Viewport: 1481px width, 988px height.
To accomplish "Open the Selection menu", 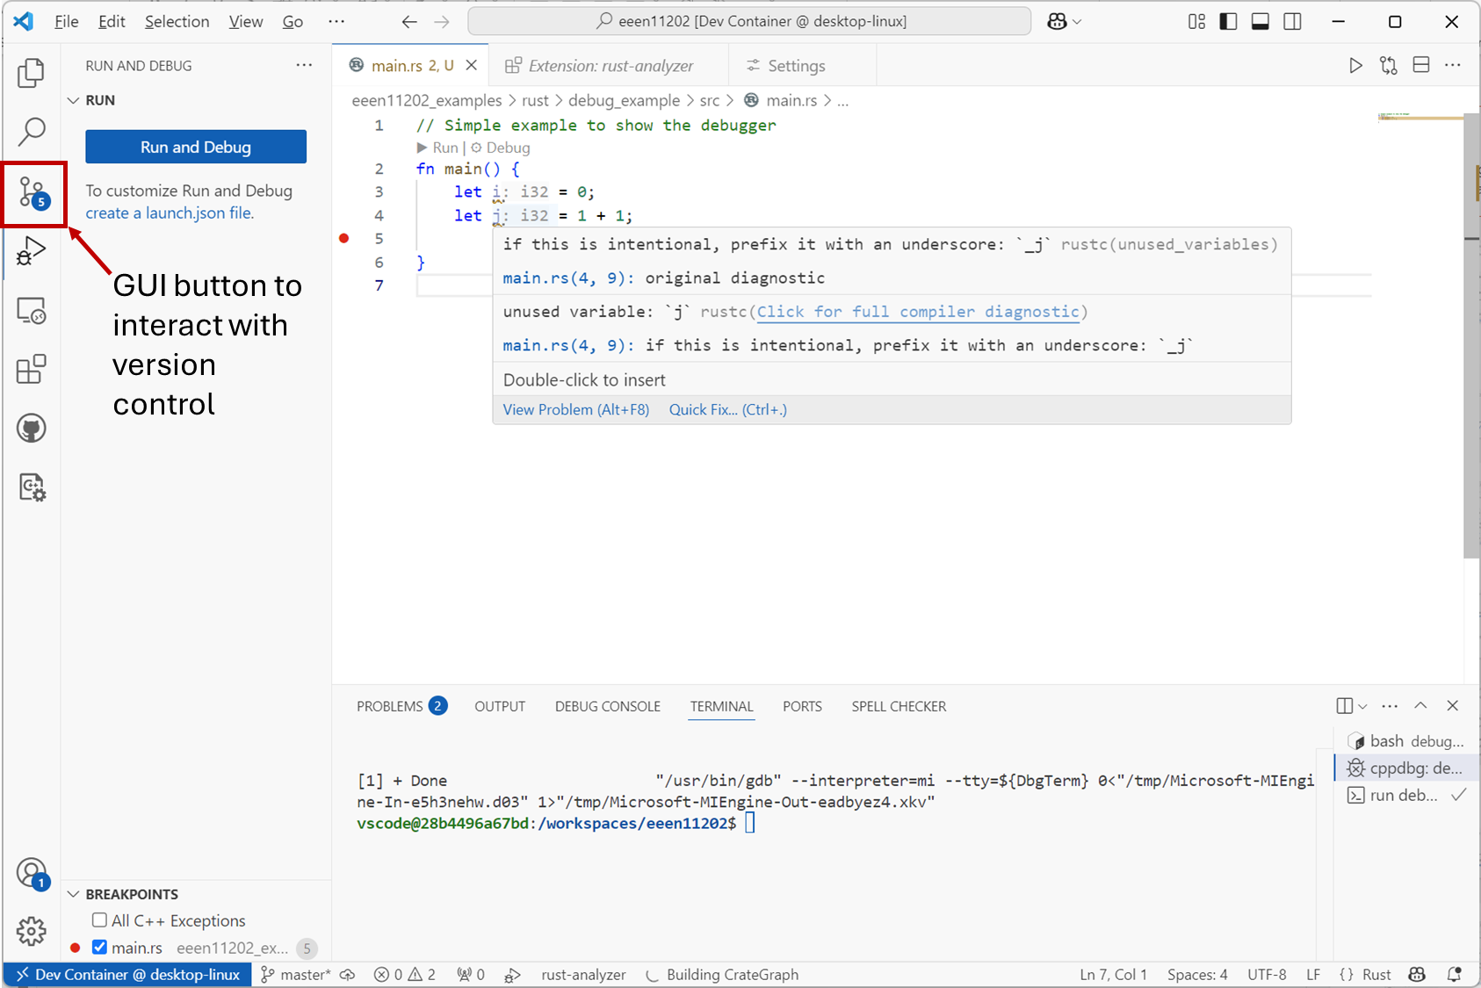I will [x=177, y=22].
